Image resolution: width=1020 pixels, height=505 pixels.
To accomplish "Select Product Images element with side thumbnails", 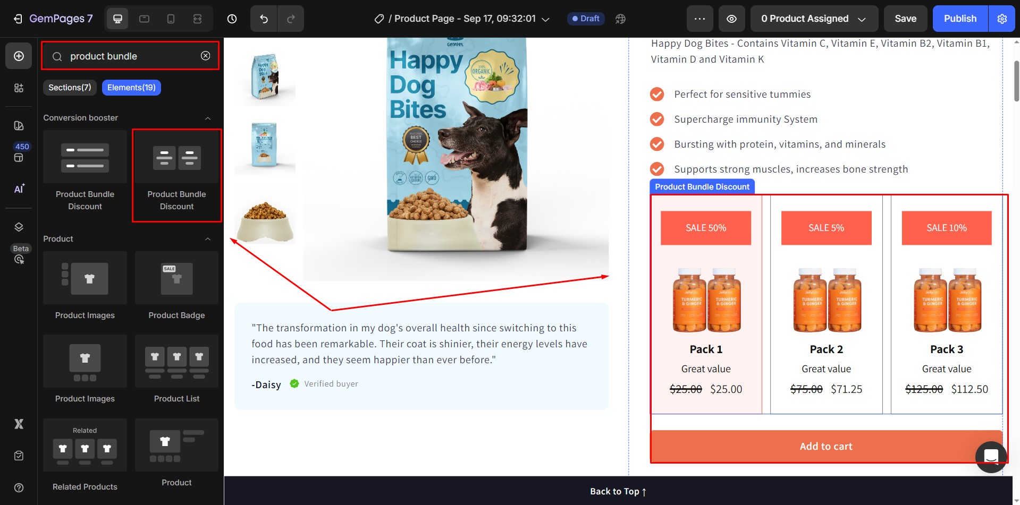I will coord(85,287).
